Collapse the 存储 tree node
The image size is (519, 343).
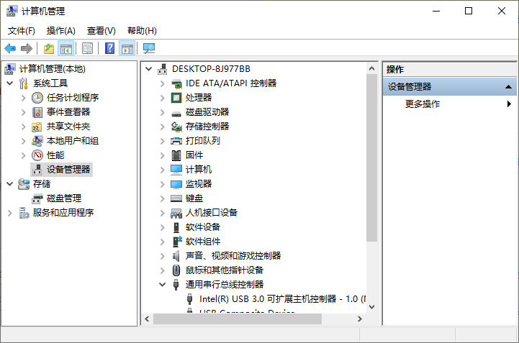coord(10,183)
